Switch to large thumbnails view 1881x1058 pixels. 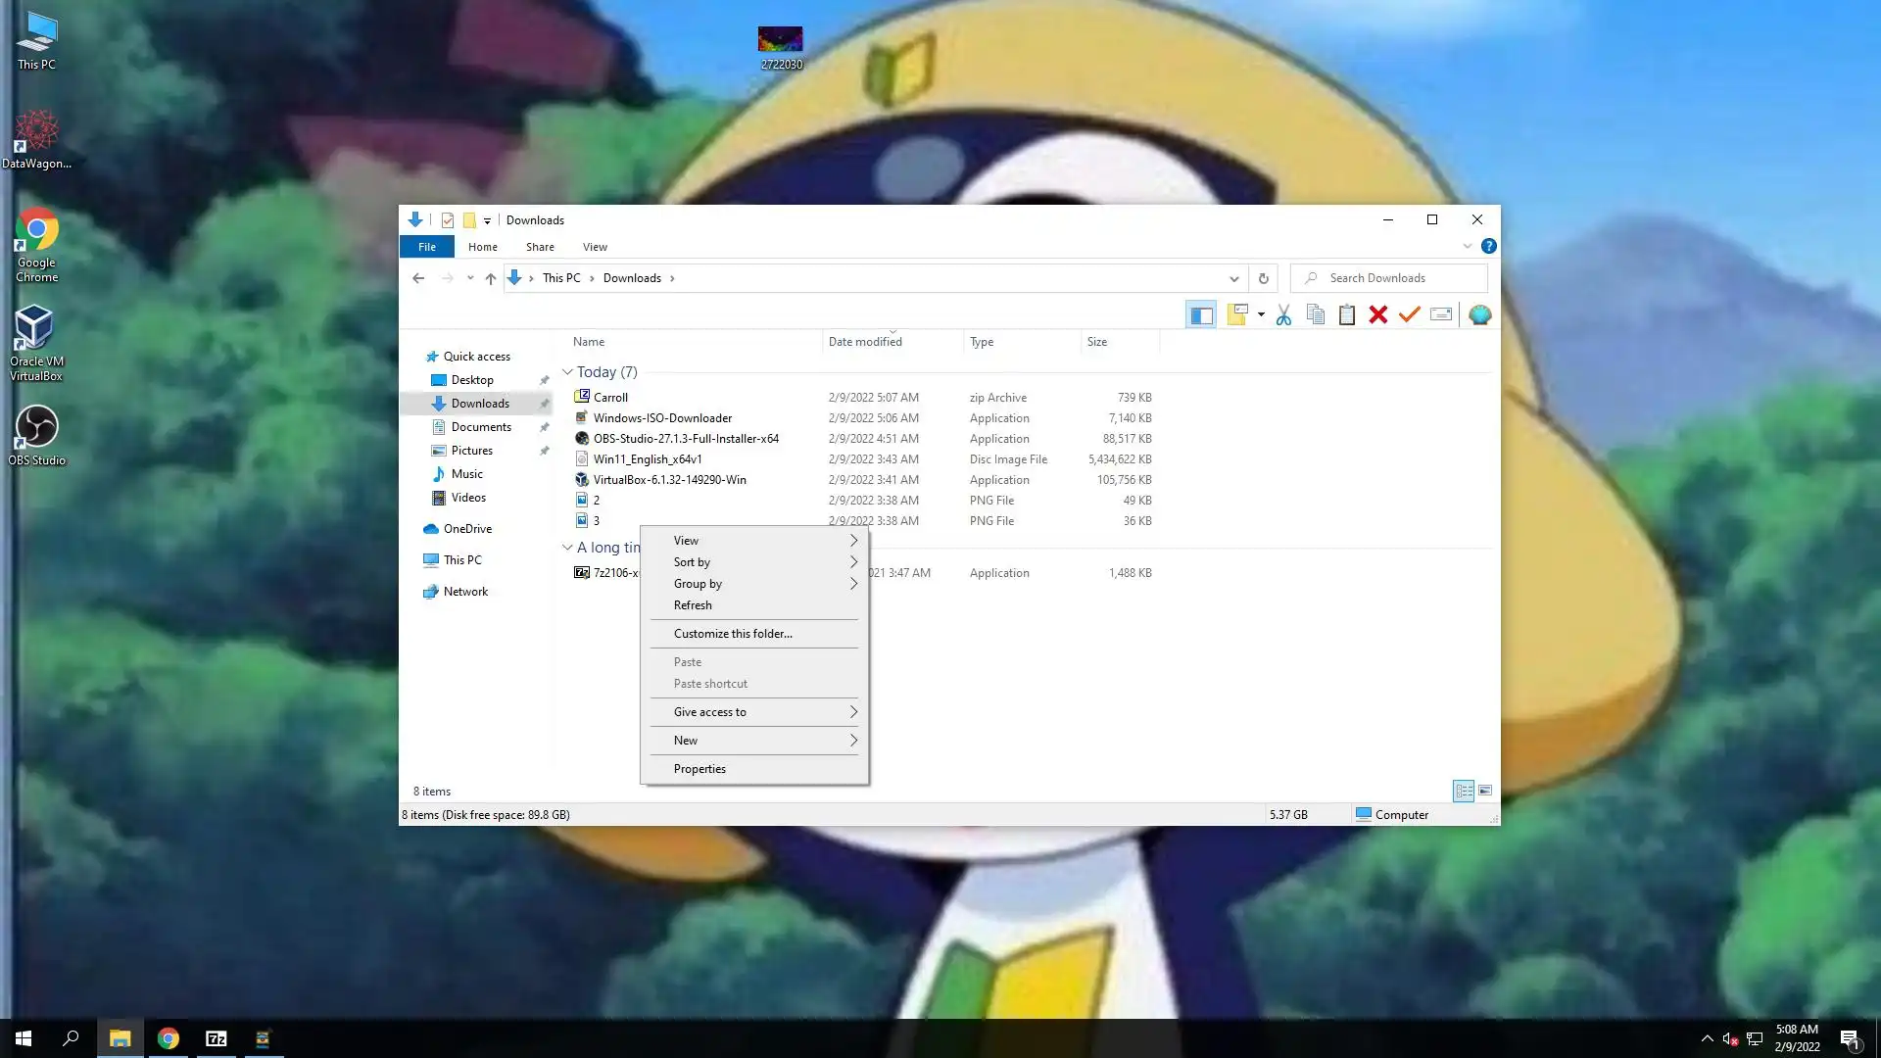point(1485,791)
